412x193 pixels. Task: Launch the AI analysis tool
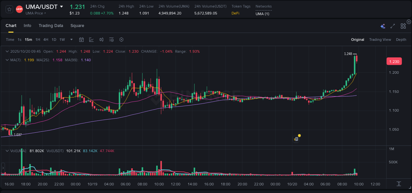click(x=383, y=26)
